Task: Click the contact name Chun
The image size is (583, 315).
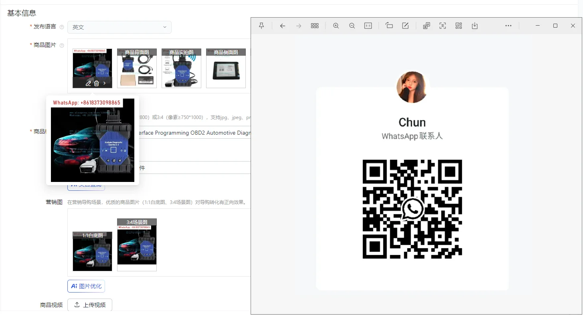Action: pyautogui.click(x=412, y=122)
